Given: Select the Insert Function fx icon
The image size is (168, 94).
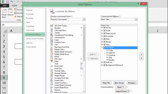Looking at the screenshot, I should coord(52,83).
